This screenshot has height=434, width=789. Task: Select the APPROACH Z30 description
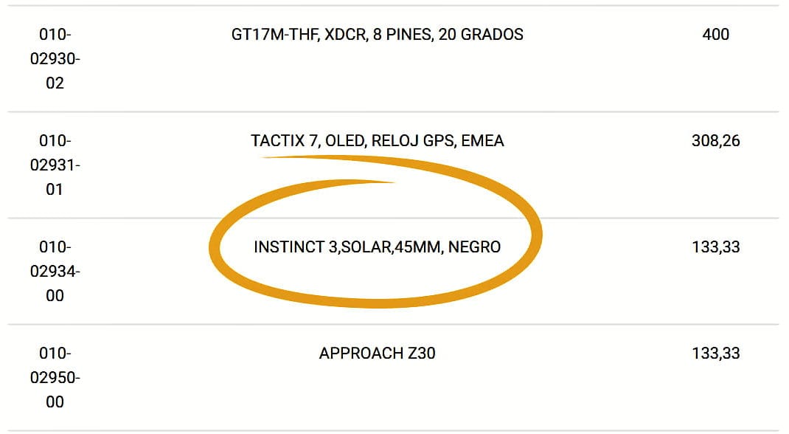pyautogui.click(x=377, y=354)
